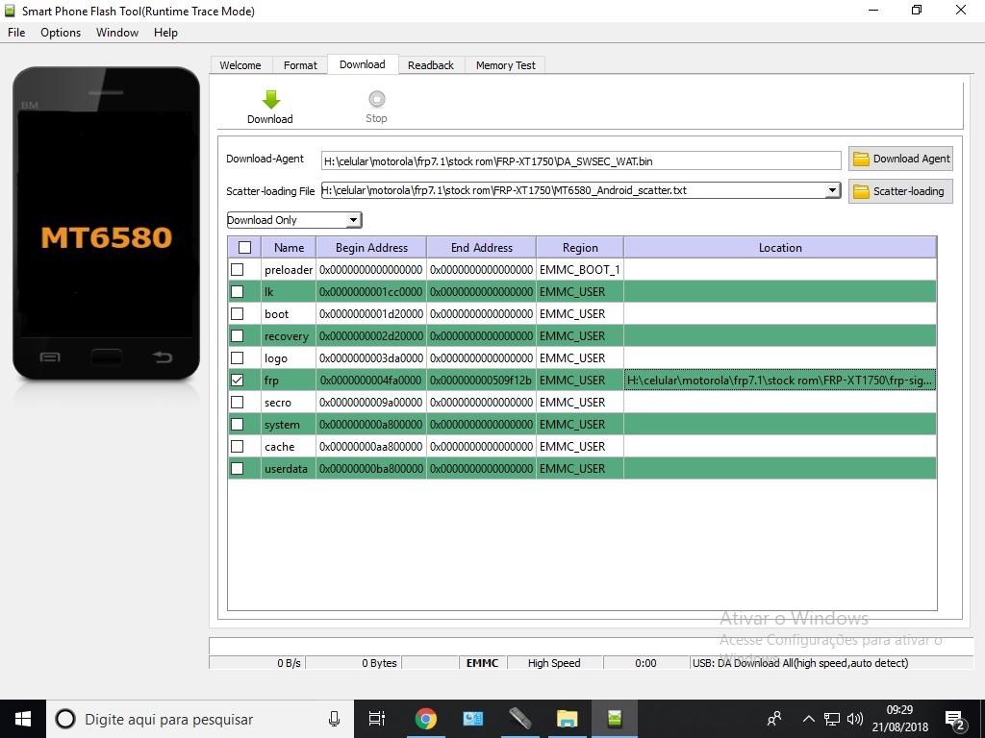This screenshot has height=738, width=985.
Task: Open Google Chrome from the taskbar
Action: 425,719
